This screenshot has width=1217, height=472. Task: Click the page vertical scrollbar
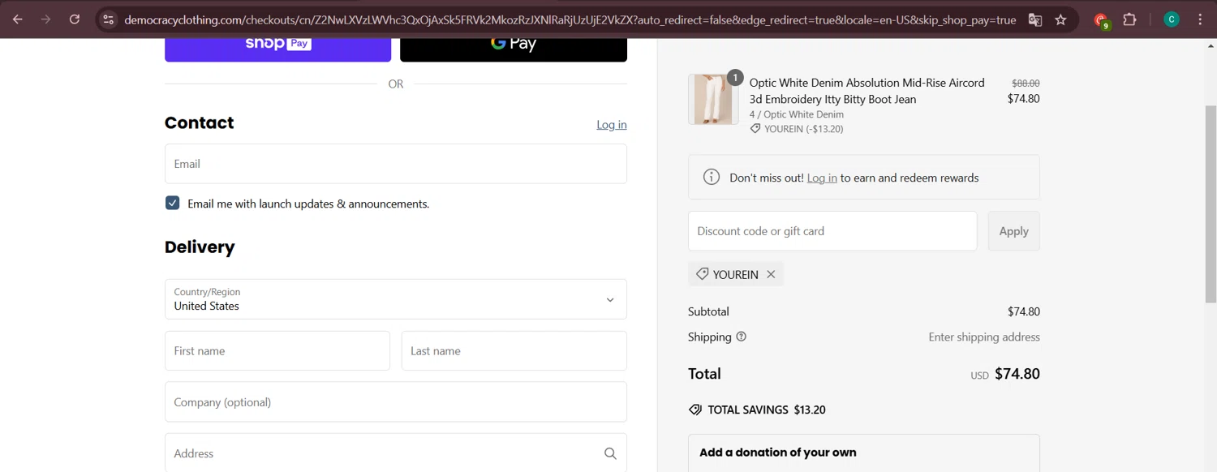click(1210, 204)
